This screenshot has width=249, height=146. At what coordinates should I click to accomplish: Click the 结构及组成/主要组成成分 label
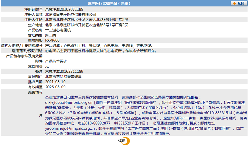(22, 46)
